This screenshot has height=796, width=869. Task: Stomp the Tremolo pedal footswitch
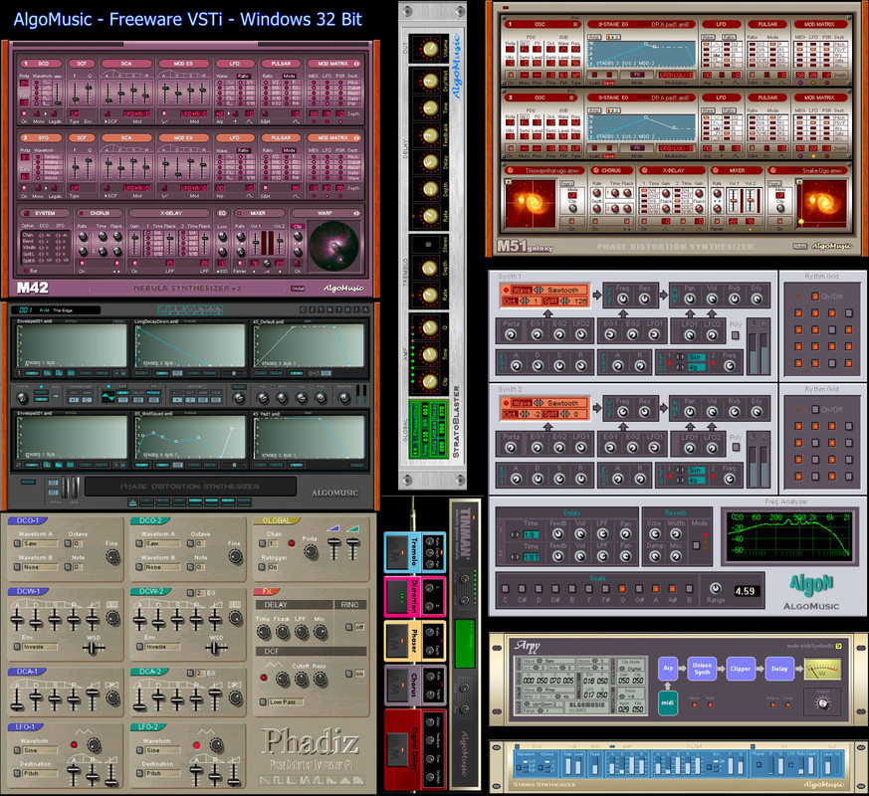tap(397, 551)
